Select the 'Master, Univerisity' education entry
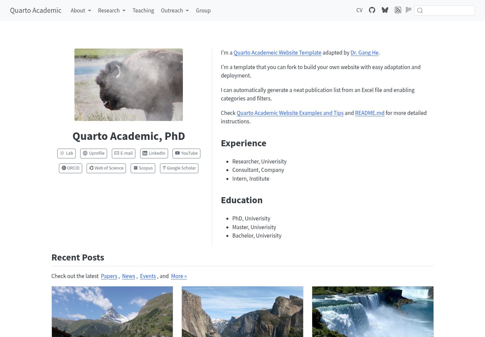This screenshot has width=485, height=337. click(254, 227)
